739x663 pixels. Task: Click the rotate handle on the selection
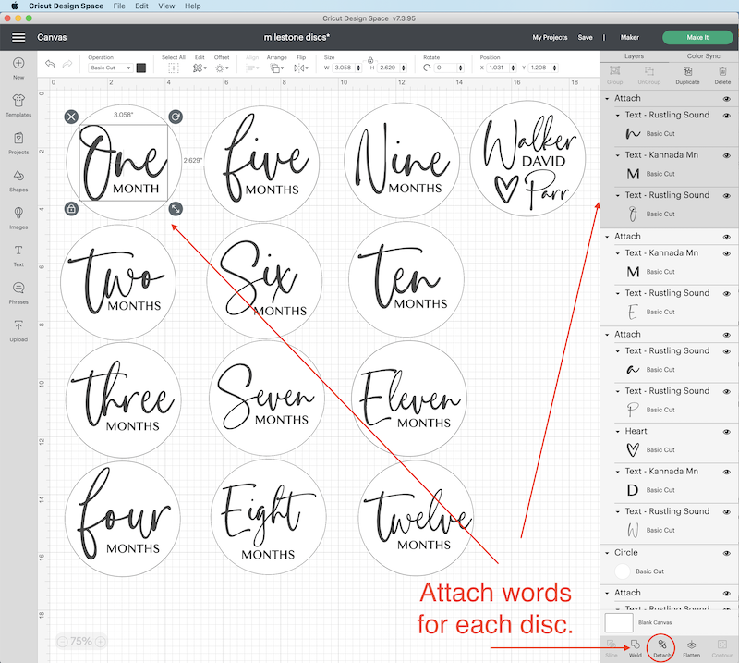176,117
